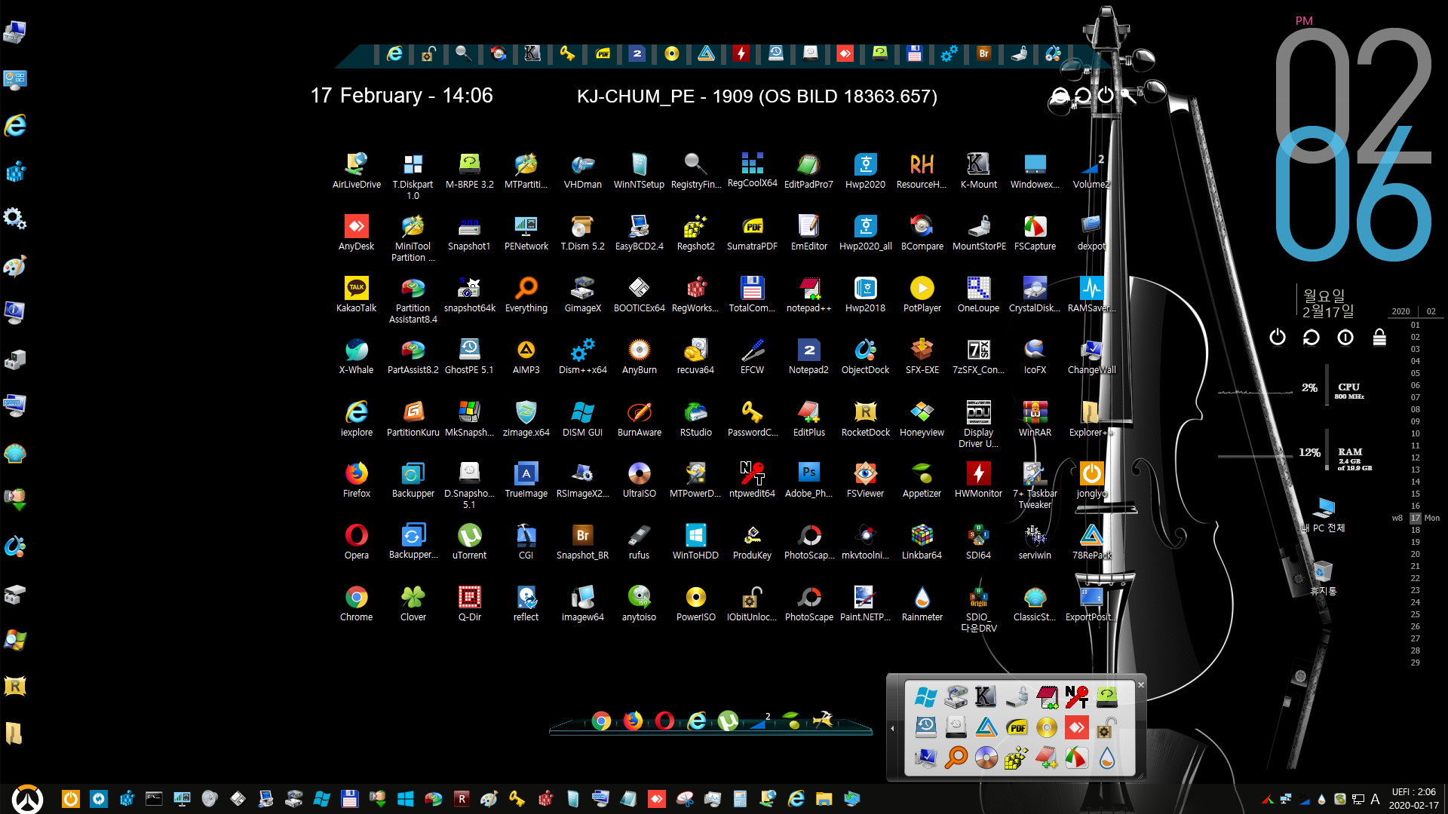Open the file explorer taskbar icon
This screenshot has height=814, width=1448.
point(824,799)
